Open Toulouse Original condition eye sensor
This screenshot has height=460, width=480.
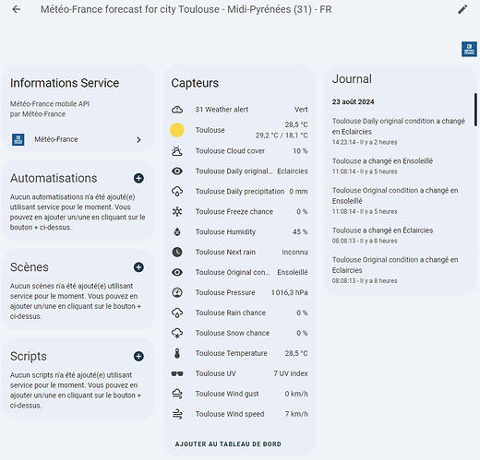(x=239, y=272)
